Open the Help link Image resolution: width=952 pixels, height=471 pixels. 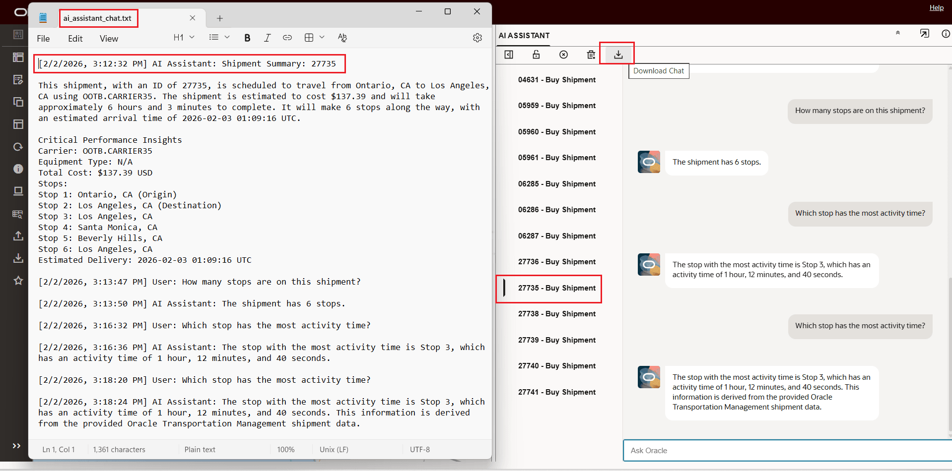tap(936, 7)
